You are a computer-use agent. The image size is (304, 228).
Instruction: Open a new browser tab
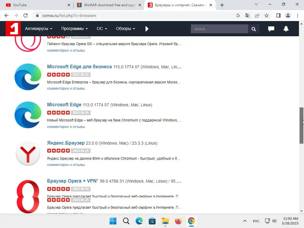tap(222, 5)
